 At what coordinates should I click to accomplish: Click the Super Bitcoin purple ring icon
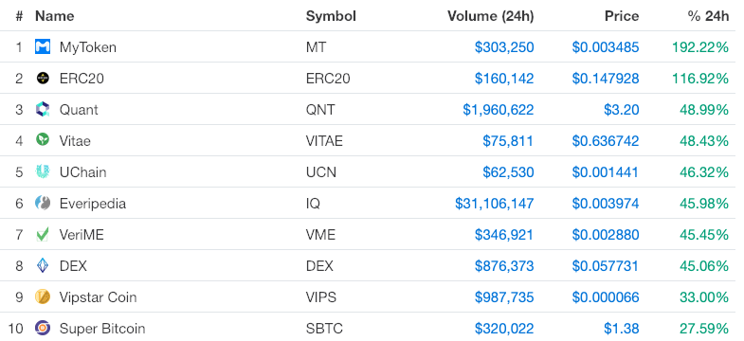click(43, 328)
